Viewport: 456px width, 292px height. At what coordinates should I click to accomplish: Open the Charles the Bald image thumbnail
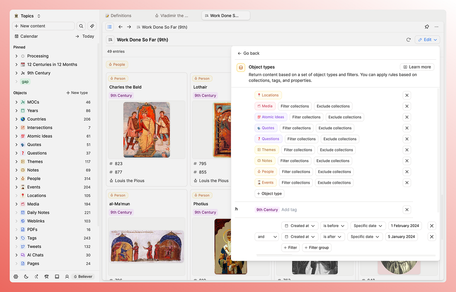[147, 130]
